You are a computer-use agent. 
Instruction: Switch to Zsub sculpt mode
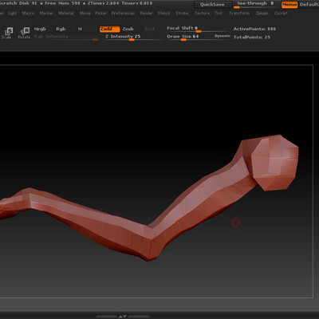click(x=128, y=29)
